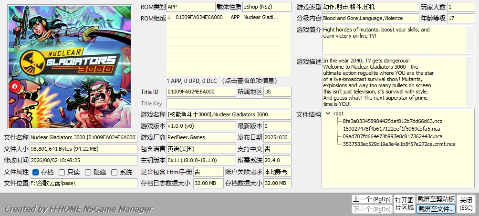
Task: Click the 游戏名称 game name field
Action: (229, 114)
